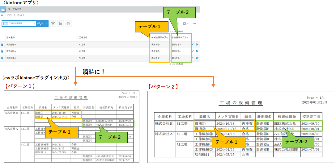Open the filter funnel icon
Viewport: 336px width, 166px height.
[x=53, y=24]
